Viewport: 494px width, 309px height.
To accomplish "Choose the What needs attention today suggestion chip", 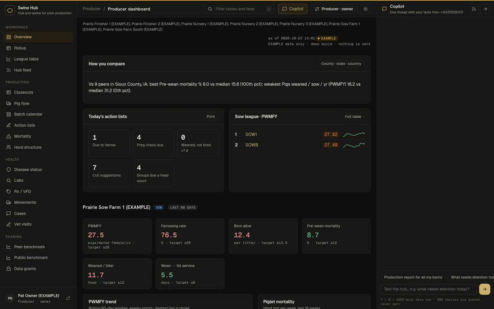I will click(x=471, y=277).
